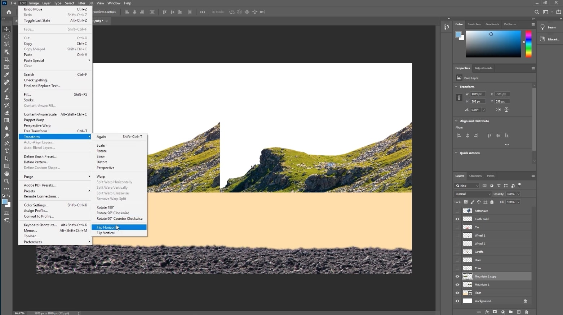Show the Giraffe layer
This screenshot has height=315, width=563.
pos(457,252)
